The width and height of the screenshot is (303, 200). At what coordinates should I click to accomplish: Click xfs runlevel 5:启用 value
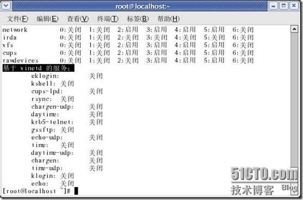click(x=214, y=45)
